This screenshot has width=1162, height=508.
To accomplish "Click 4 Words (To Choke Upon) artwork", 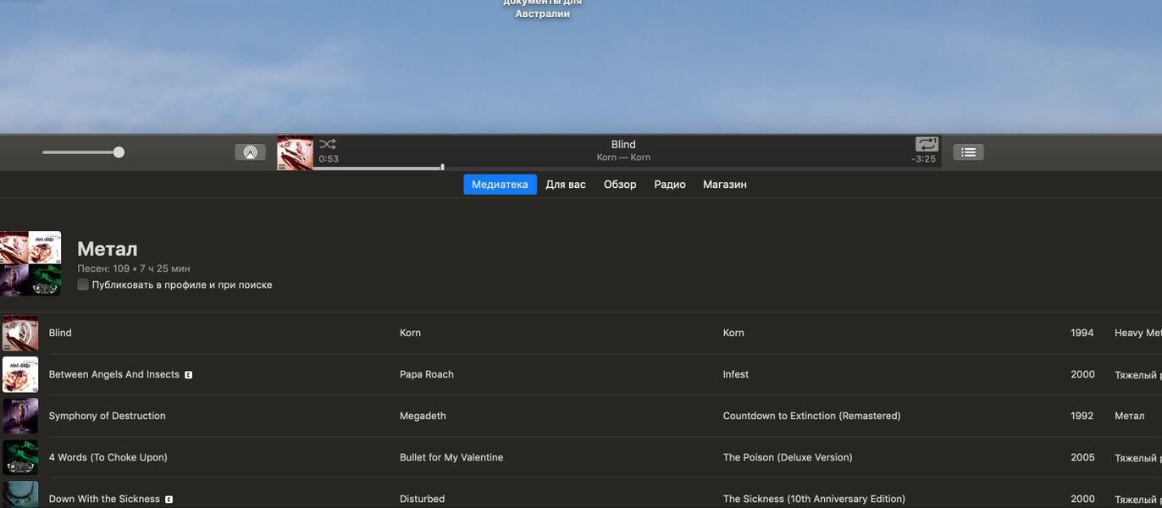I will (20, 457).
